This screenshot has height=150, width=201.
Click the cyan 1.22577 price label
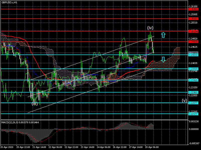coord(193,103)
